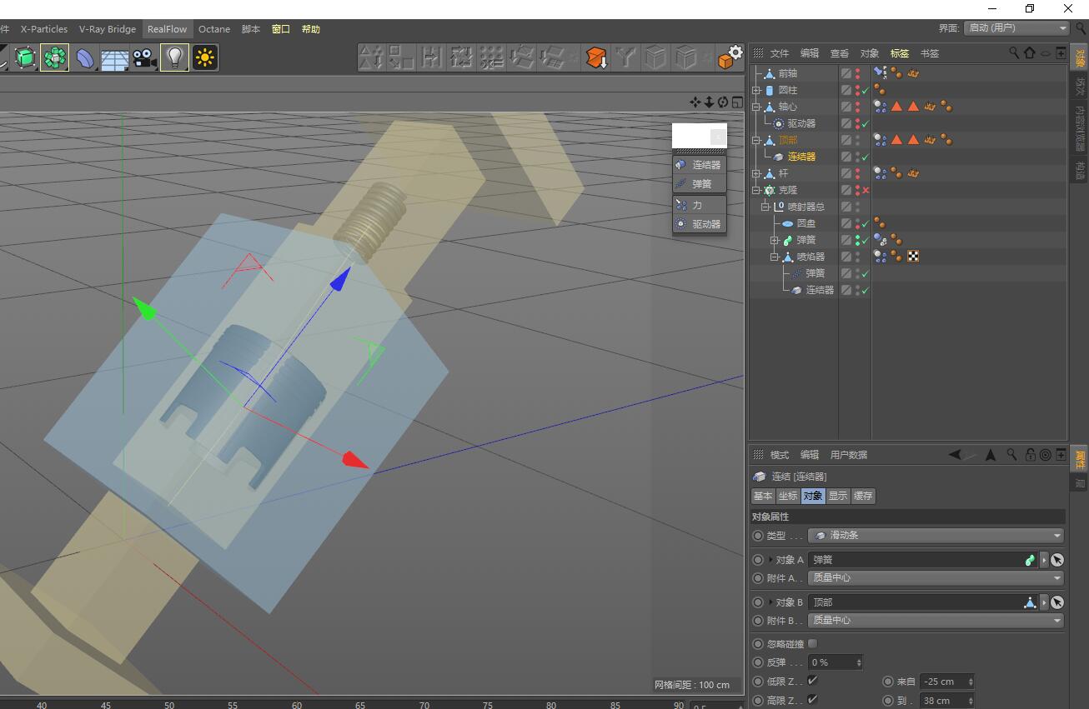The width and height of the screenshot is (1089, 709).
Task: Open the 用户数据 menu in Attributes
Action: (x=849, y=455)
